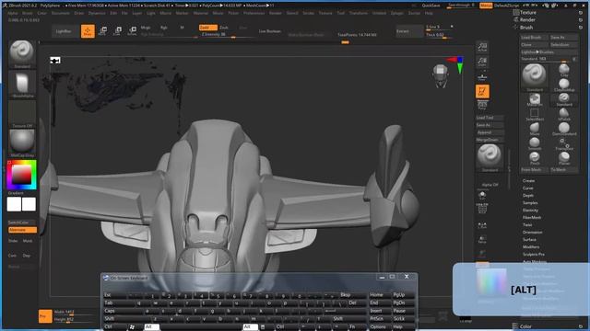Image resolution: width=590 pixels, height=331 pixels.
Task: Expand the Elasticity section
Action: point(531,211)
